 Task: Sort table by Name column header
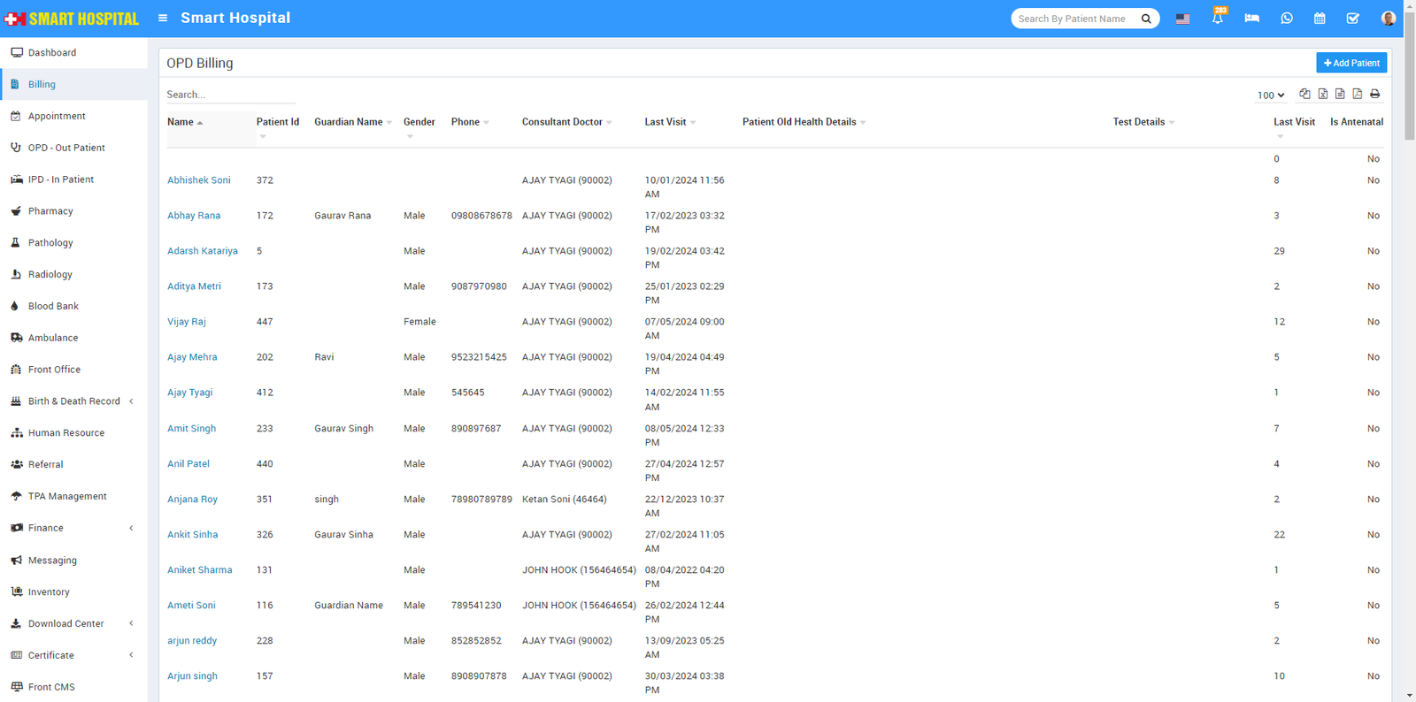click(181, 122)
